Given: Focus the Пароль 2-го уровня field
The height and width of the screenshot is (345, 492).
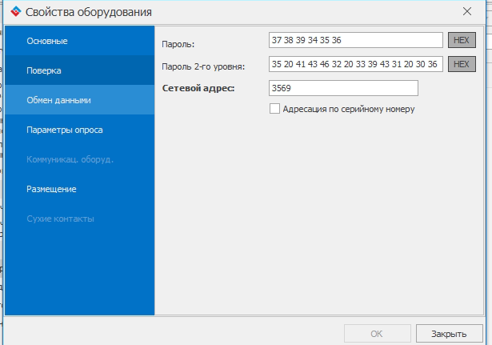Looking at the screenshot, I should point(356,64).
